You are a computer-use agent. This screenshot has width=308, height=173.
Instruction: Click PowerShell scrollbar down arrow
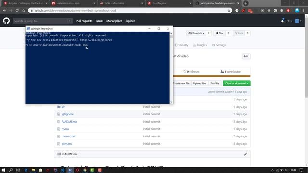pyautogui.click(x=171, y=102)
